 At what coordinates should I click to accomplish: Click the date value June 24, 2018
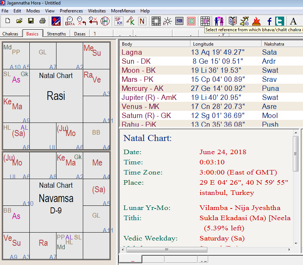point(223,152)
